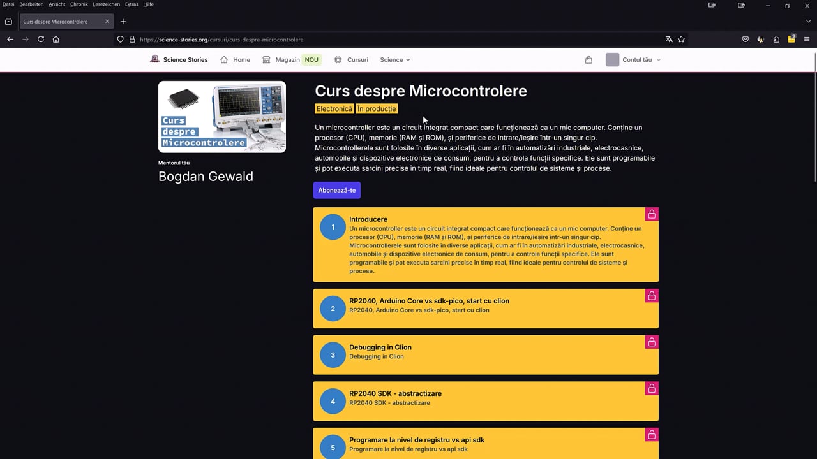Open the shopping bag cart icon
The width and height of the screenshot is (817, 459).
point(588,60)
